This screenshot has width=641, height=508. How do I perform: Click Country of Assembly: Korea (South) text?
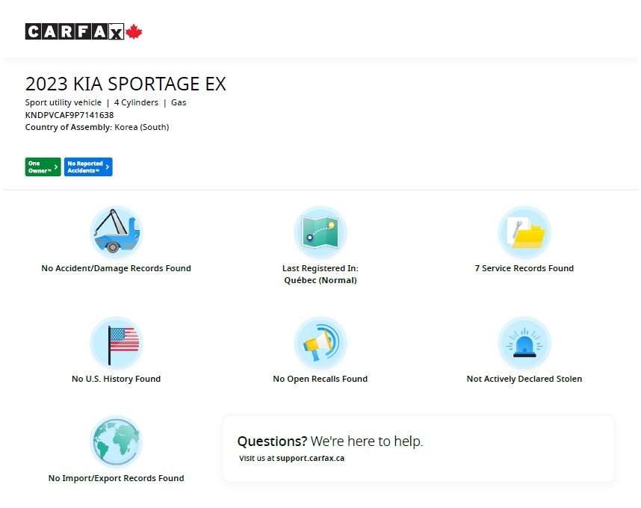(97, 127)
